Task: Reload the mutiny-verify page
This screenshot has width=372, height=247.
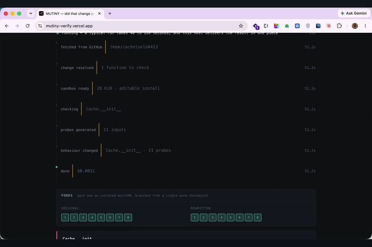Action: 28,26
